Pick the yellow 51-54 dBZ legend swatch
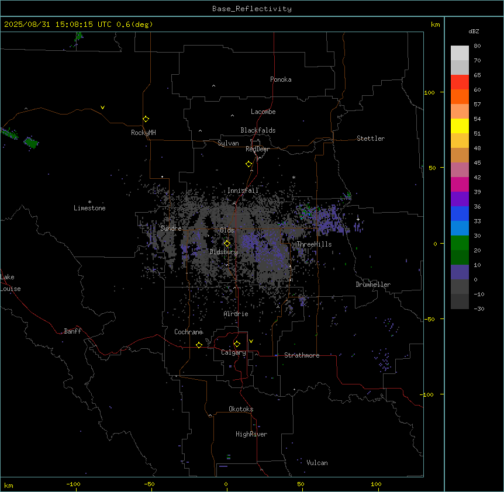The width and height of the screenshot is (504, 492). (x=460, y=126)
